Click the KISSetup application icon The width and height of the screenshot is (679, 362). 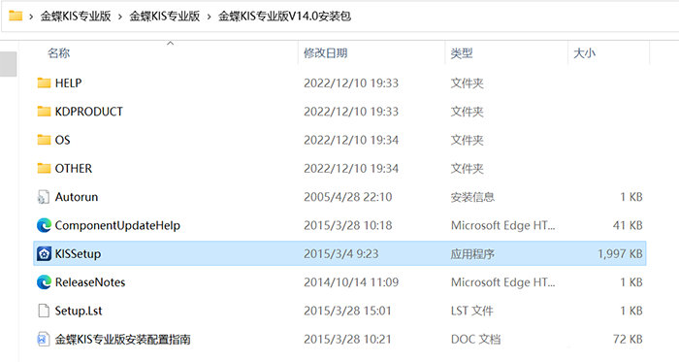(44, 253)
